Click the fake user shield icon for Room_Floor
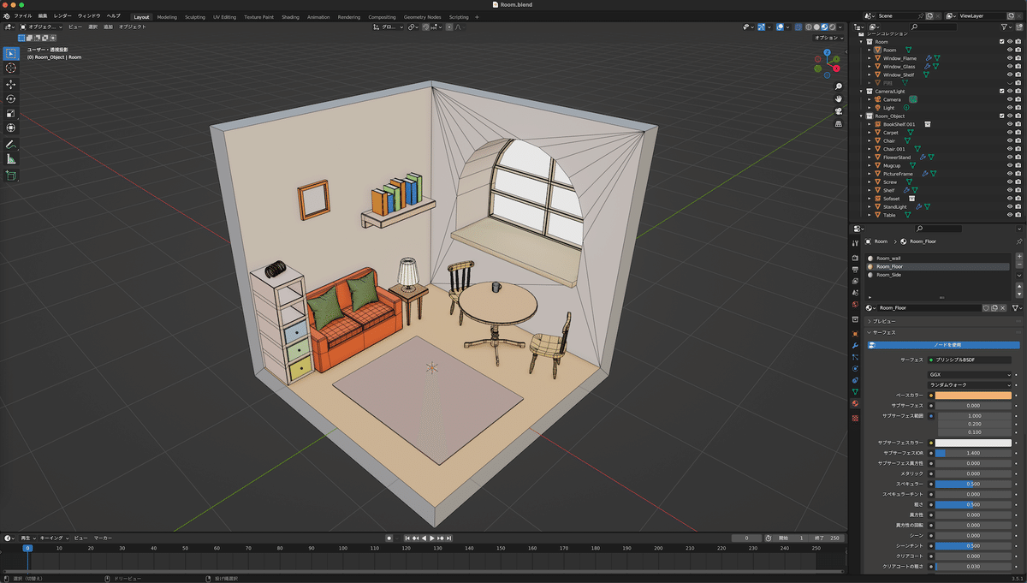This screenshot has width=1027, height=583. click(986, 307)
